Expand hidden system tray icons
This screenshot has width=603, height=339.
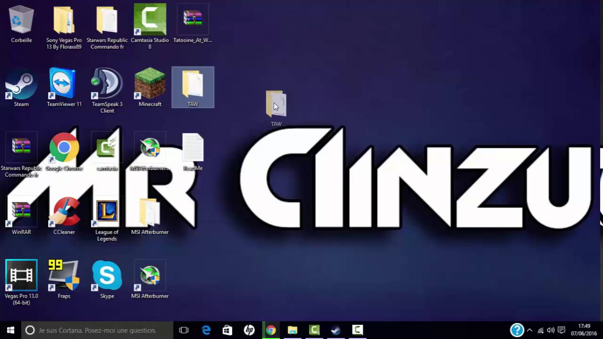[x=530, y=330]
